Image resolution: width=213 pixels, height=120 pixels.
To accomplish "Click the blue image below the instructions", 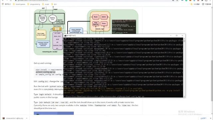I will coord(54,113).
